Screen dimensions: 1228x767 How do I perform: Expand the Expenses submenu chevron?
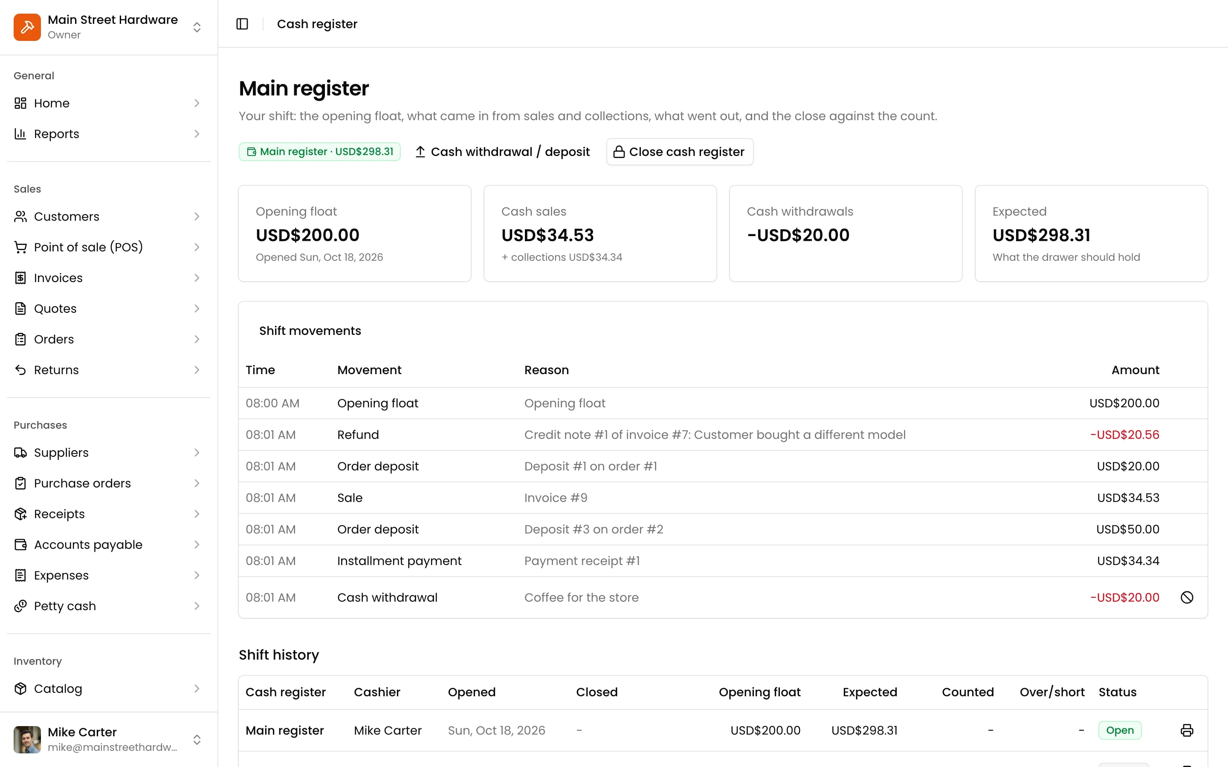point(197,575)
